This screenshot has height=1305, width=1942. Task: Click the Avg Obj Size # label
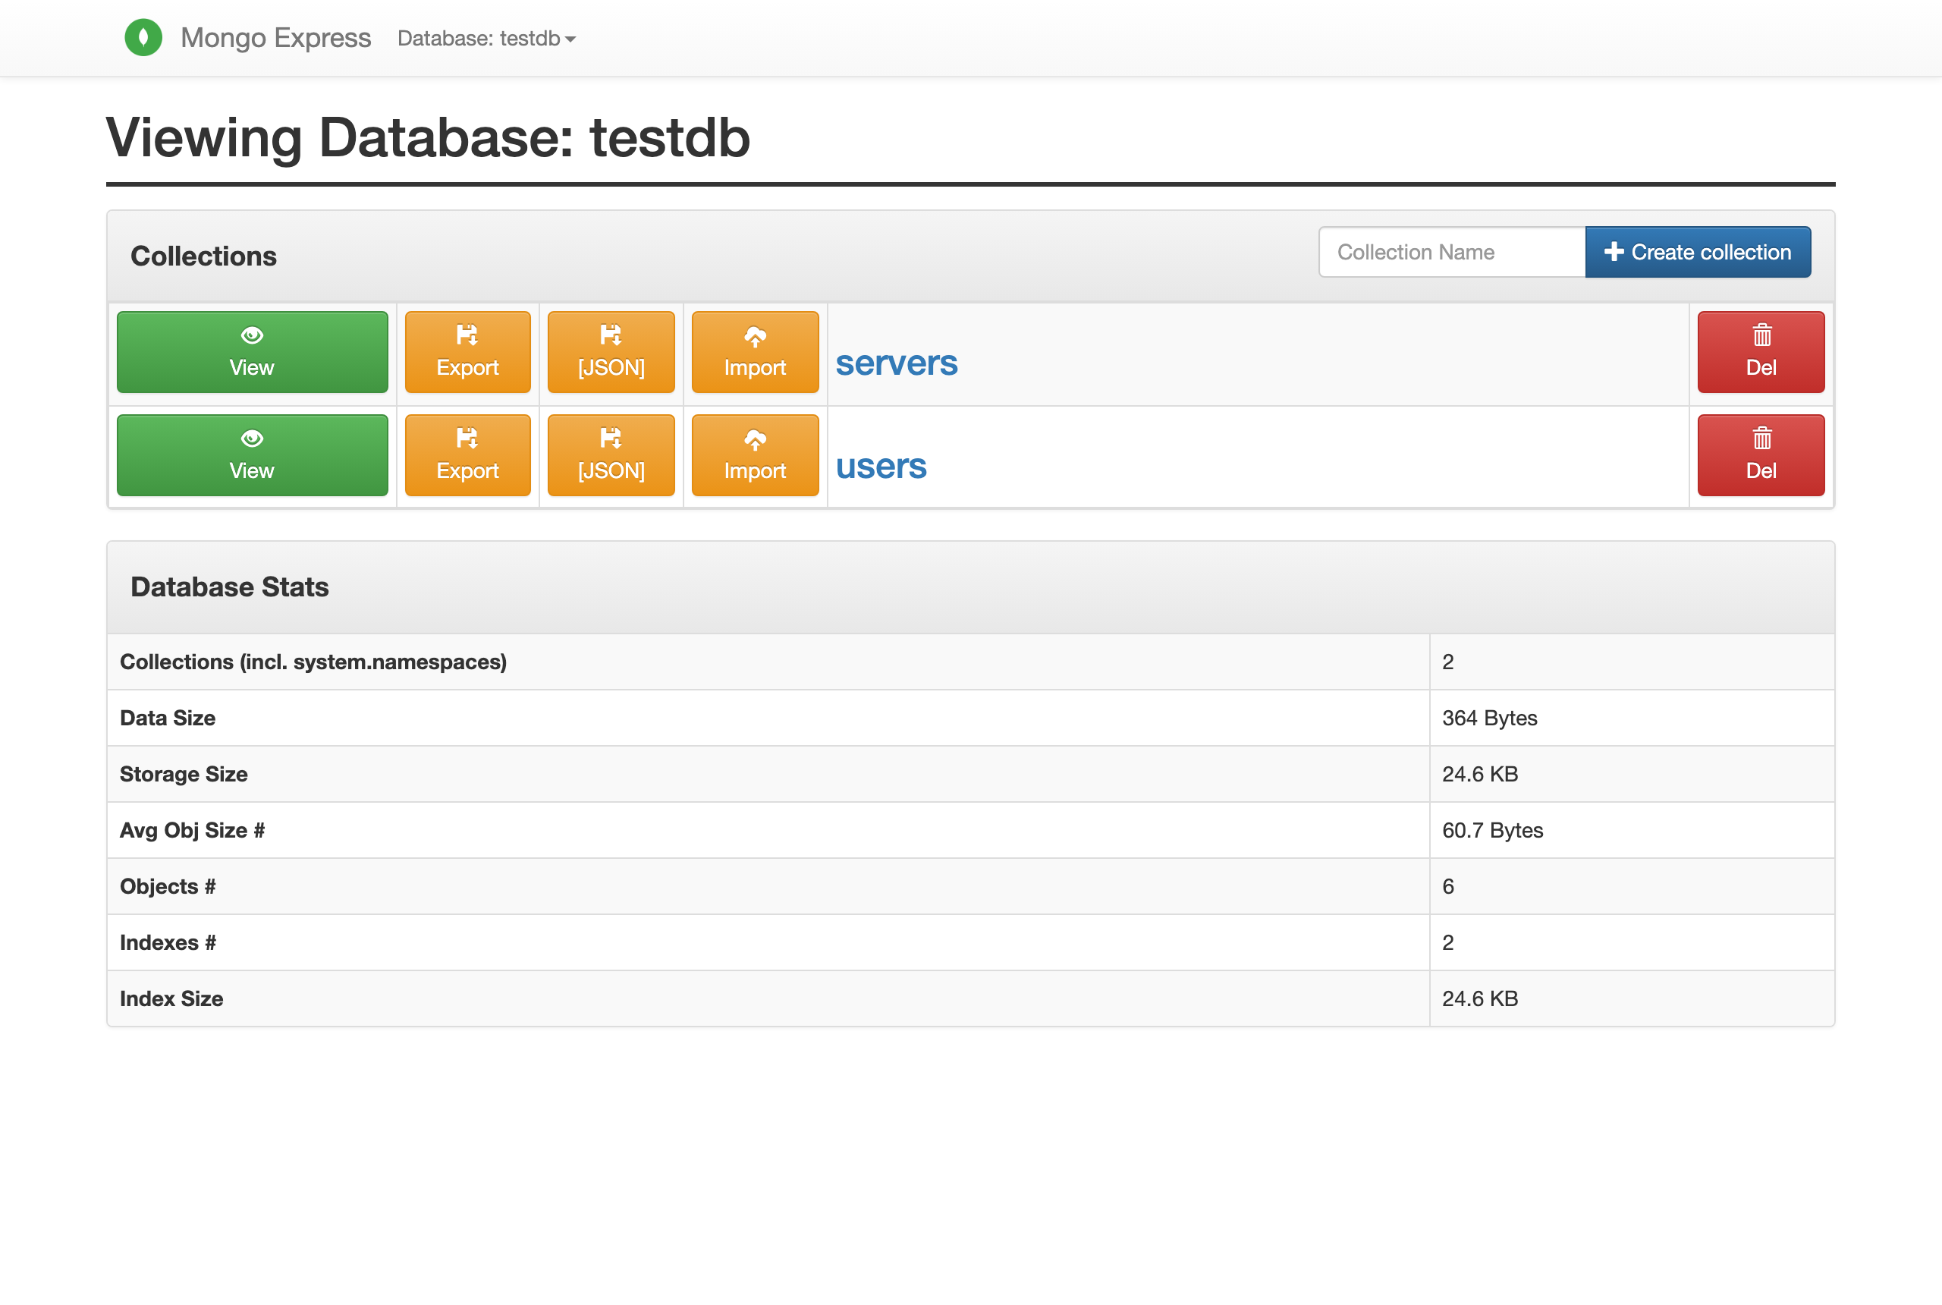192,831
